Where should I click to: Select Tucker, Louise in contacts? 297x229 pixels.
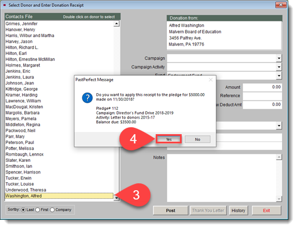tap(20, 184)
